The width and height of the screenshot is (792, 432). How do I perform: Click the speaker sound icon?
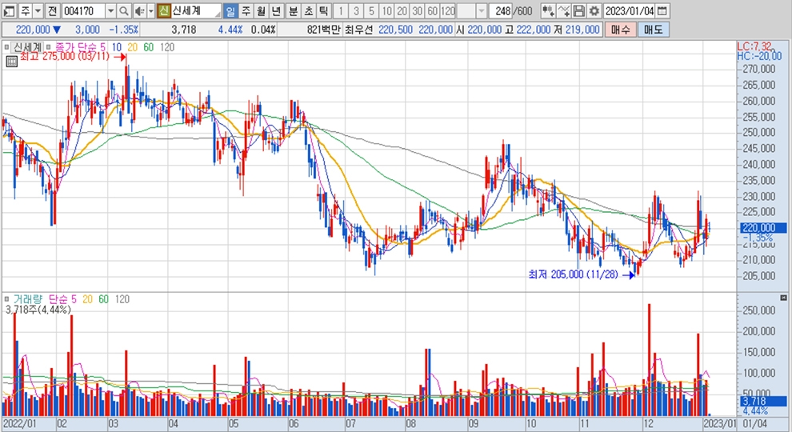click(x=139, y=11)
